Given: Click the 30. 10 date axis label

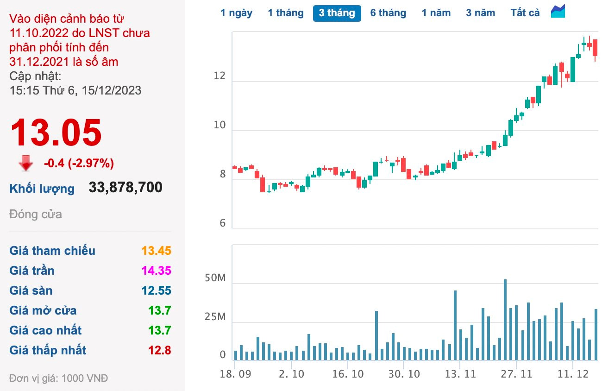Looking at the screenshot, I should coord(404,374).
